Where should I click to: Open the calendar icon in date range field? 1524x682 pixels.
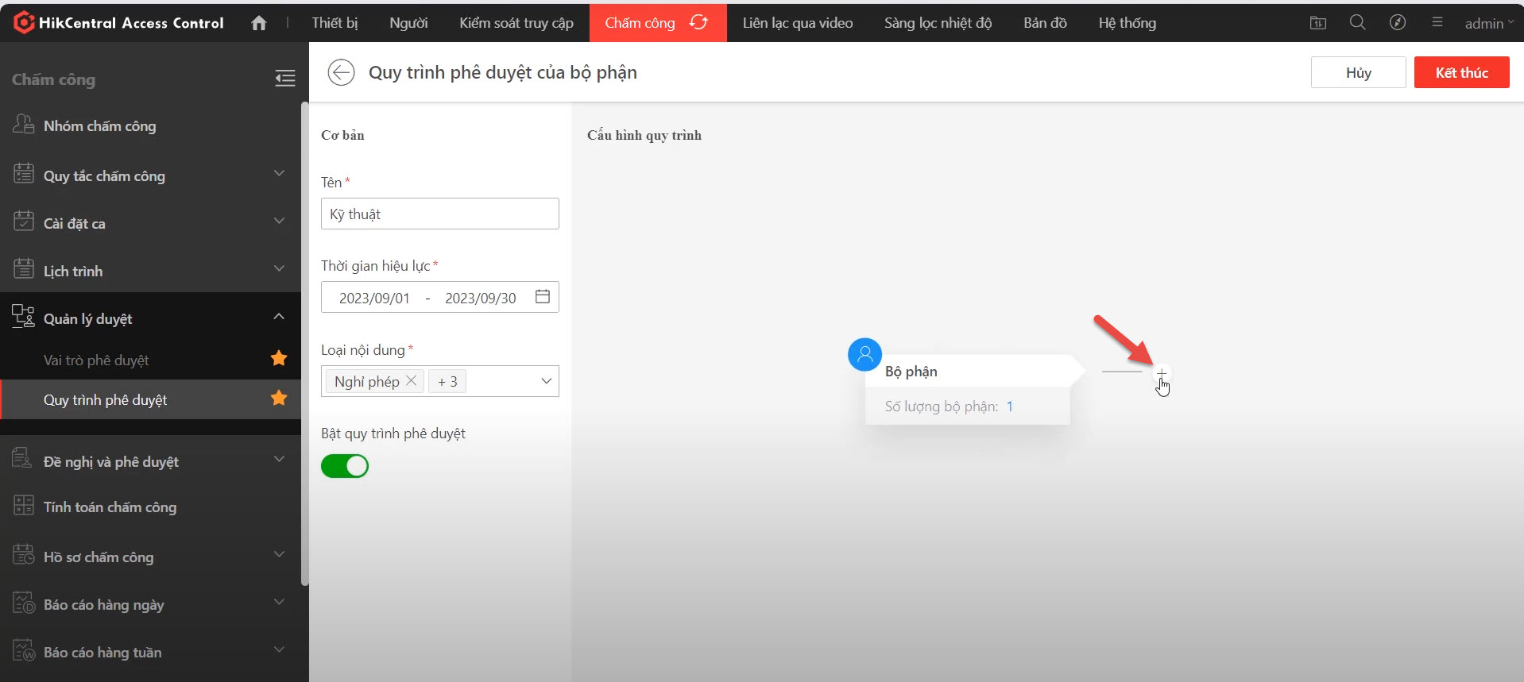(x=543, y=297)
